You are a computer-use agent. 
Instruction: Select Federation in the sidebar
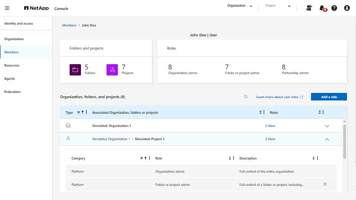pos(12,92)
